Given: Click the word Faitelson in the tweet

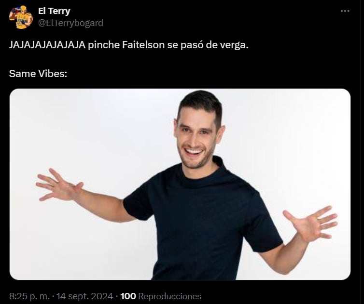Looking at the screenshot, I should pos(143,45).
